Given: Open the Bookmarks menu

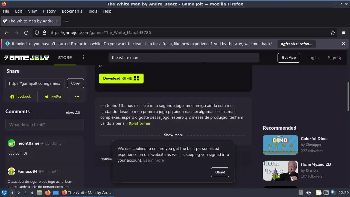Looking at the screenshot, I should 72,11.
